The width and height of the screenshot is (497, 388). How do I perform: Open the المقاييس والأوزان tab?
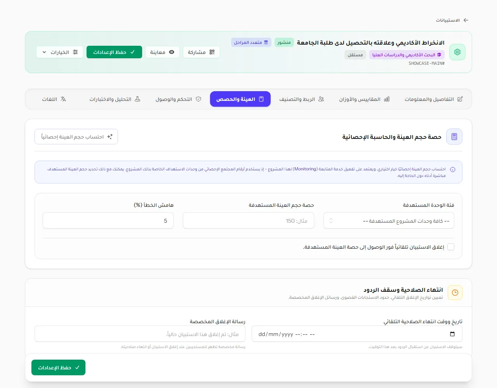point(364,99)
